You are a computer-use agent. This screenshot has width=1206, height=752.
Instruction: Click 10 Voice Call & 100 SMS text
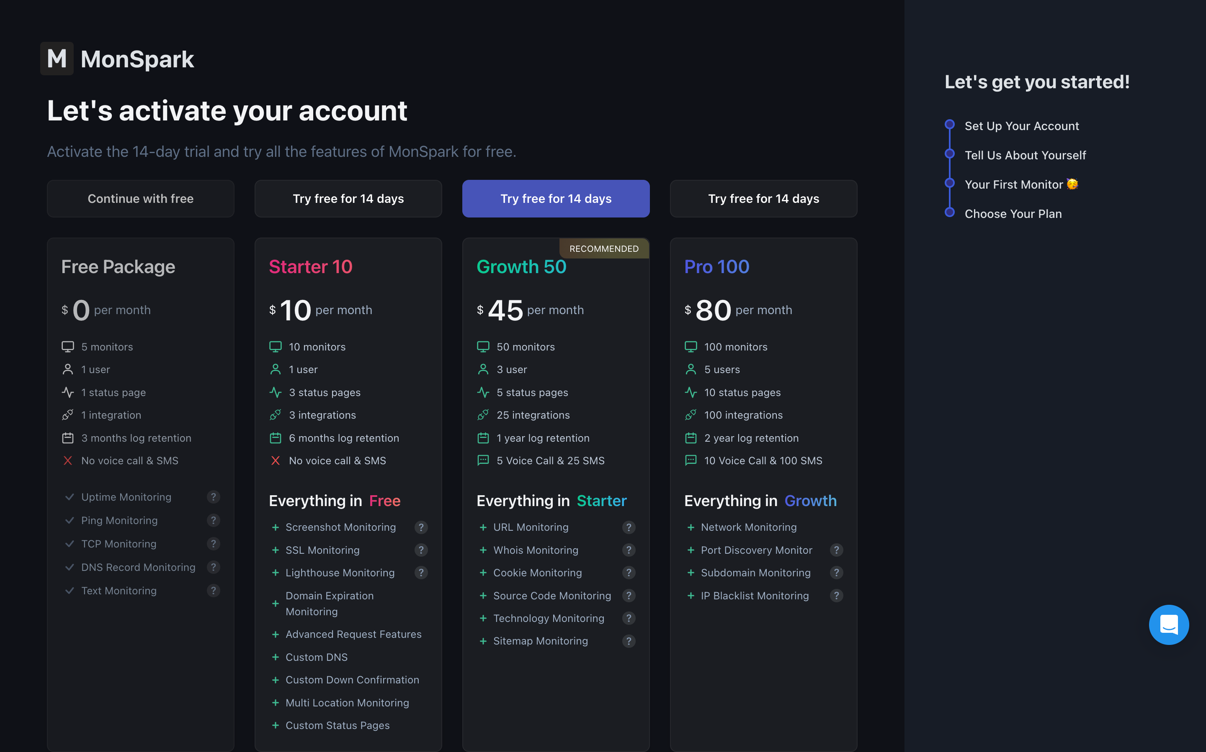point(763,460)
